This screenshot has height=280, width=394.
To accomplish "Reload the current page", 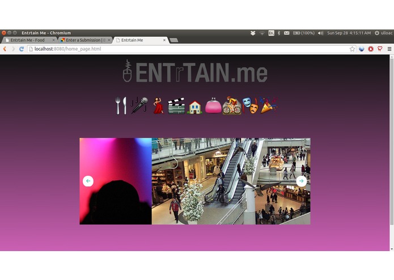I will pyautogui.click(x=22, y=49).
